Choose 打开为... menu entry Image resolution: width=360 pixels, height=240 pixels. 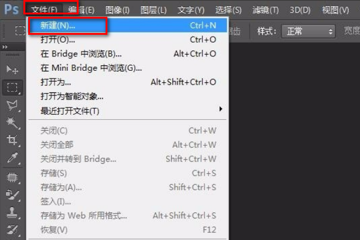(x=128, y=82)
